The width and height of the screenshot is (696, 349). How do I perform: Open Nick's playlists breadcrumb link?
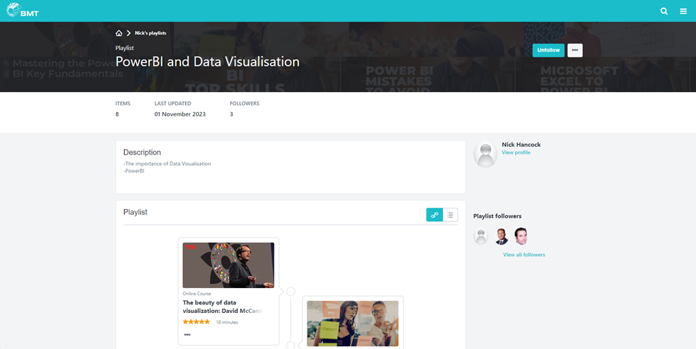pyautogui.click(x=150, y=33)
